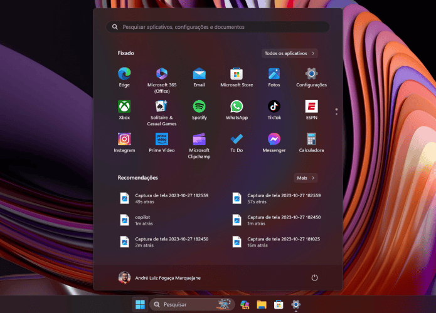Viewport: 436px width, 313px height.
Task: Open Solitaire & Casual Games
Action: pos(162,113)
